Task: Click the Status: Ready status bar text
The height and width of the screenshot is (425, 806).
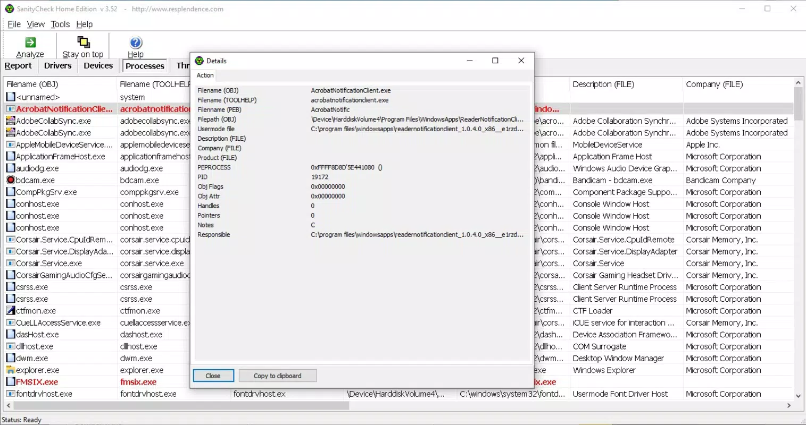Action: tap(22, 420)
